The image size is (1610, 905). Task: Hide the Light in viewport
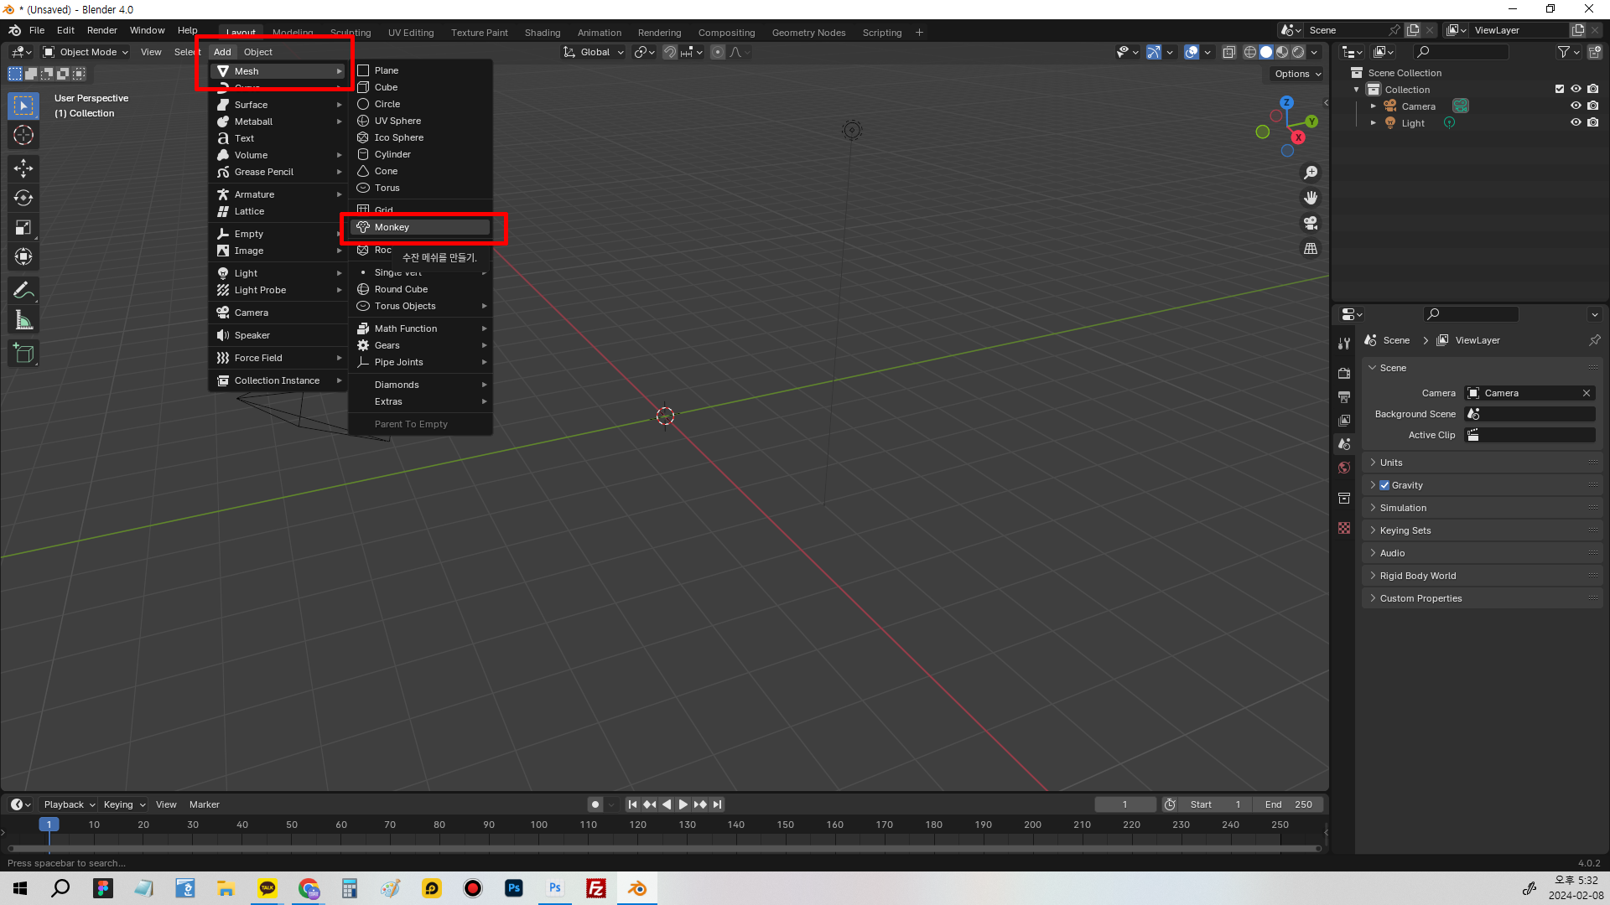[x=1576, y=122]
